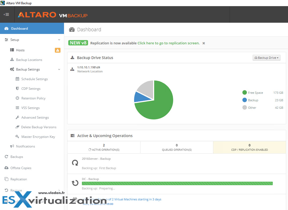Click the Hosts list icon

tap(12, 50)
